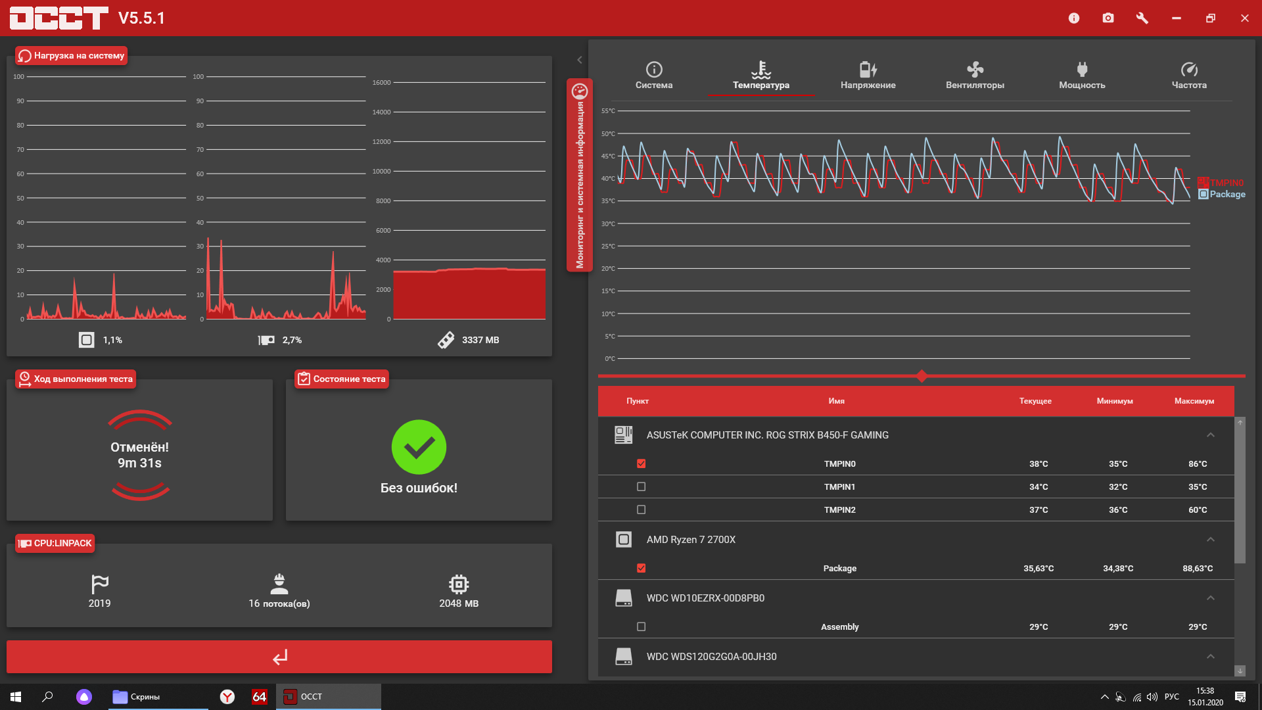Screen dimensions: 1262x710
Task: Open the AIDA64 taskbar icon
Action: 260,697
